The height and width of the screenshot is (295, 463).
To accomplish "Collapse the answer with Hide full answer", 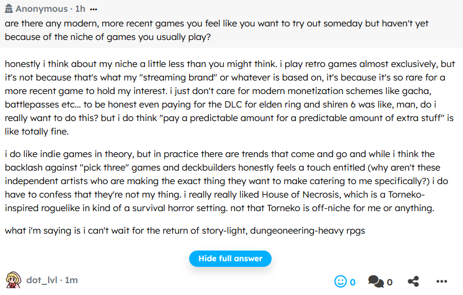I will coord(230,258).
